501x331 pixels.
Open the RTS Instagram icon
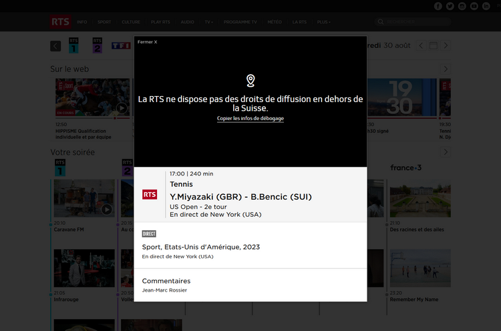click(462, 6)
